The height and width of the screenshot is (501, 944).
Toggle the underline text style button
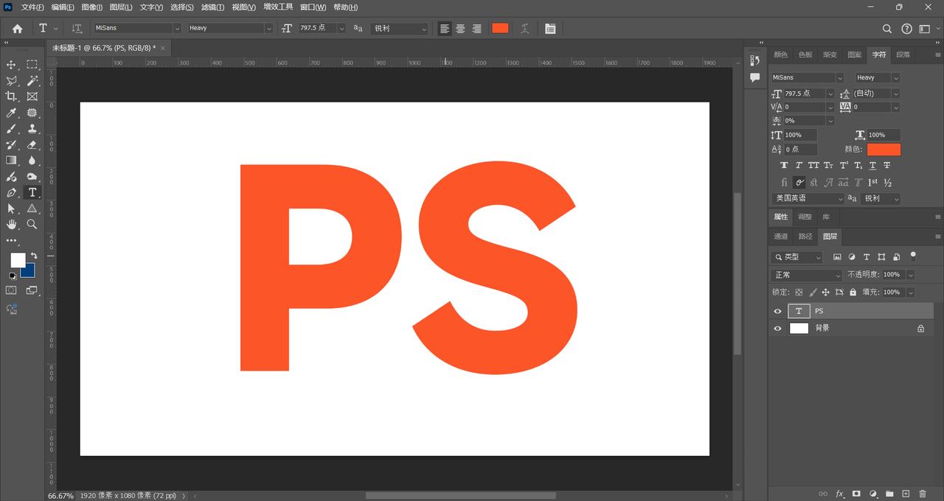click(872, 165)
